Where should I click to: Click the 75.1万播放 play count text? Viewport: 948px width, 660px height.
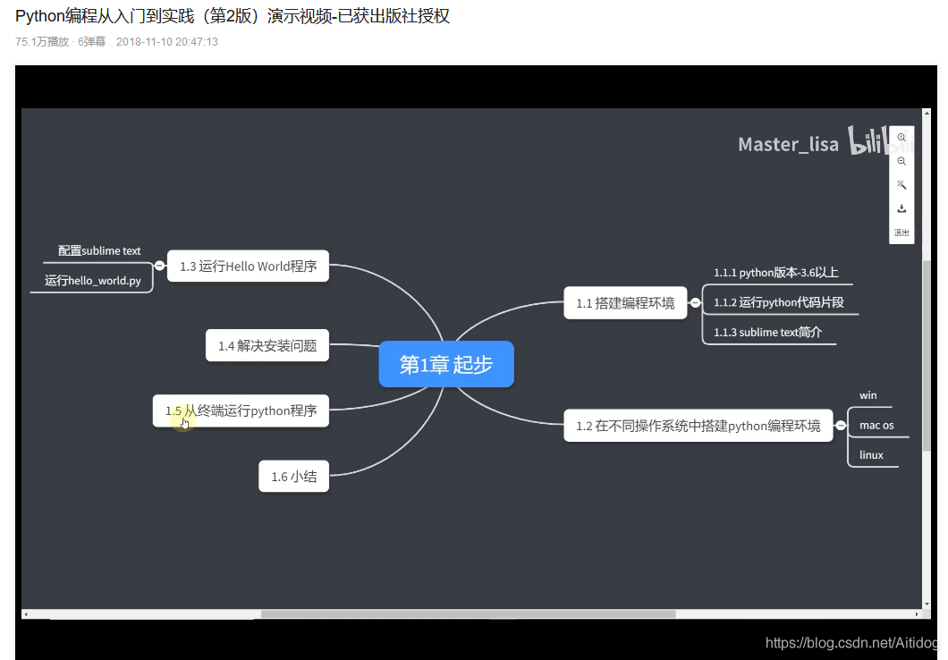pyautogui.click(x=42, y=42)
